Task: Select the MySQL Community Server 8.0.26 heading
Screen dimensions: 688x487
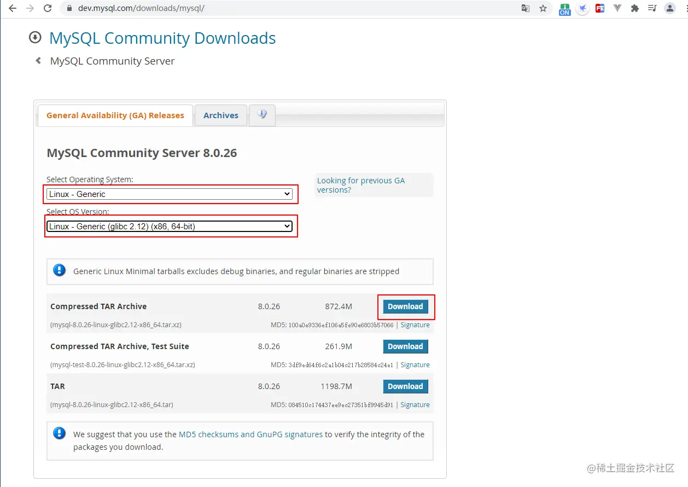Action: click(x=142, y=153)
